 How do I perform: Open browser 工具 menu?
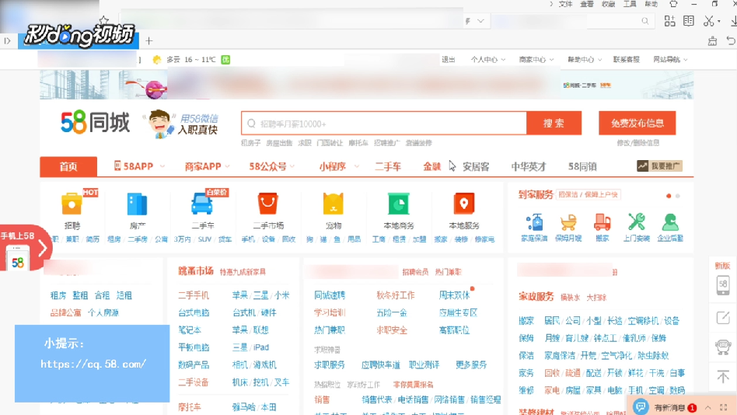pyautogui.click(x=630, y=4)
